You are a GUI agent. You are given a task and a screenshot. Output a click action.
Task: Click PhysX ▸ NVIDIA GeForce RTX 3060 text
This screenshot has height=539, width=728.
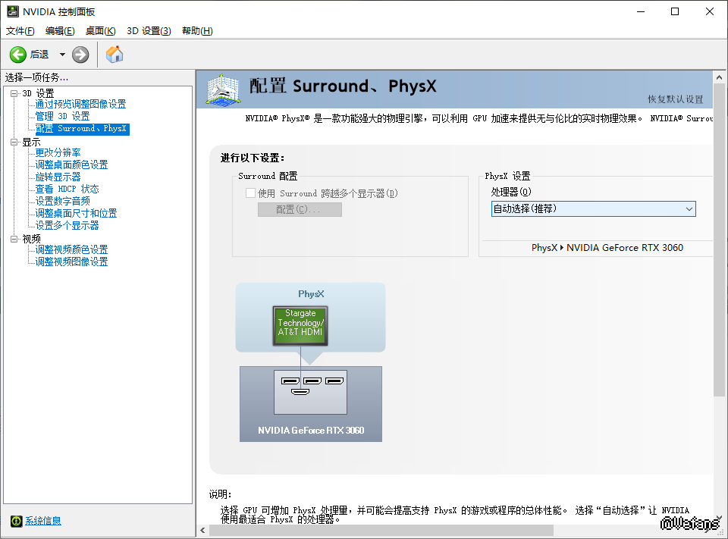[x=607, y=247]
